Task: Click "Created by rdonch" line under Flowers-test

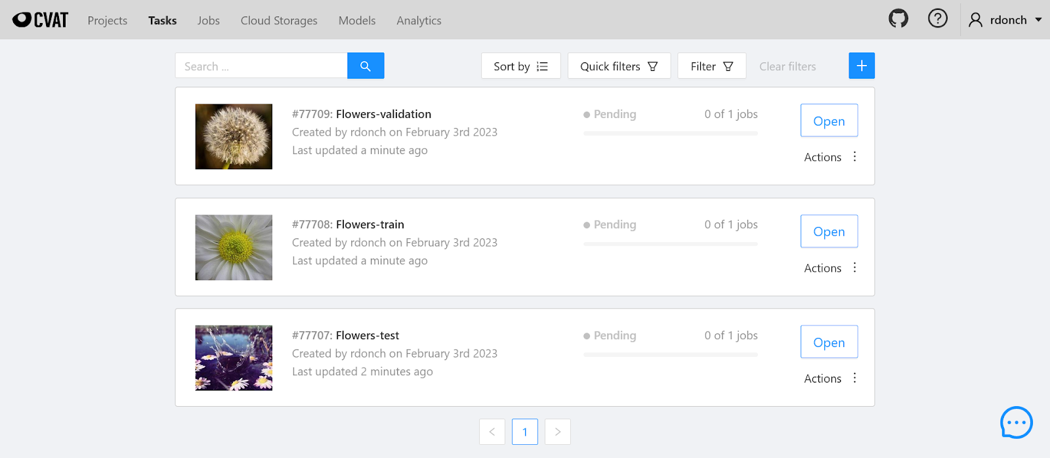Action: [x=394, y=354]
